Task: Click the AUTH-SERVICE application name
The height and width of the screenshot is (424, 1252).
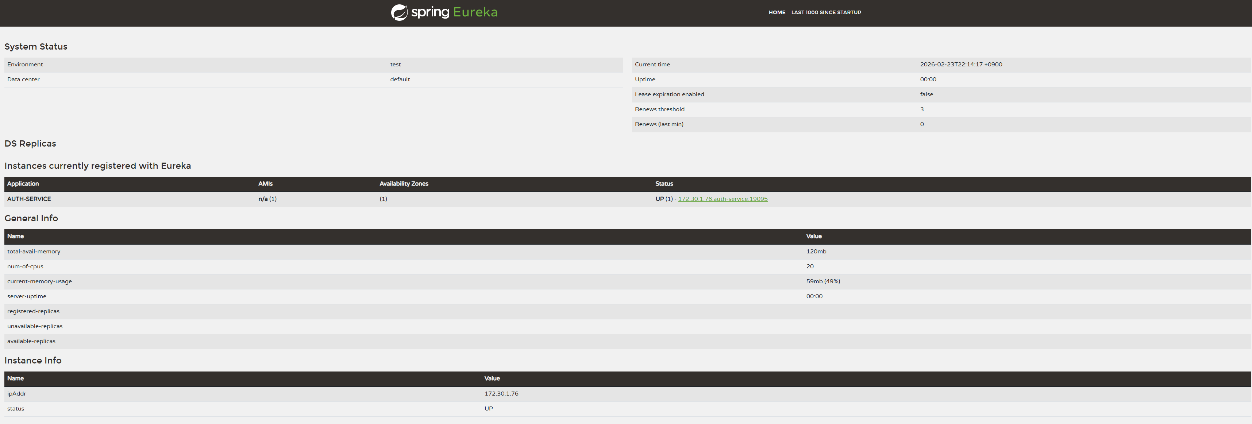Action: (29, 199)
